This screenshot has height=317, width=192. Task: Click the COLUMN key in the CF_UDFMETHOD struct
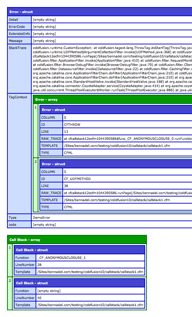coord(51,172)
